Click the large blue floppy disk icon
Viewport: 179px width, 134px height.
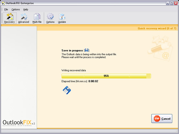[67, 90]
